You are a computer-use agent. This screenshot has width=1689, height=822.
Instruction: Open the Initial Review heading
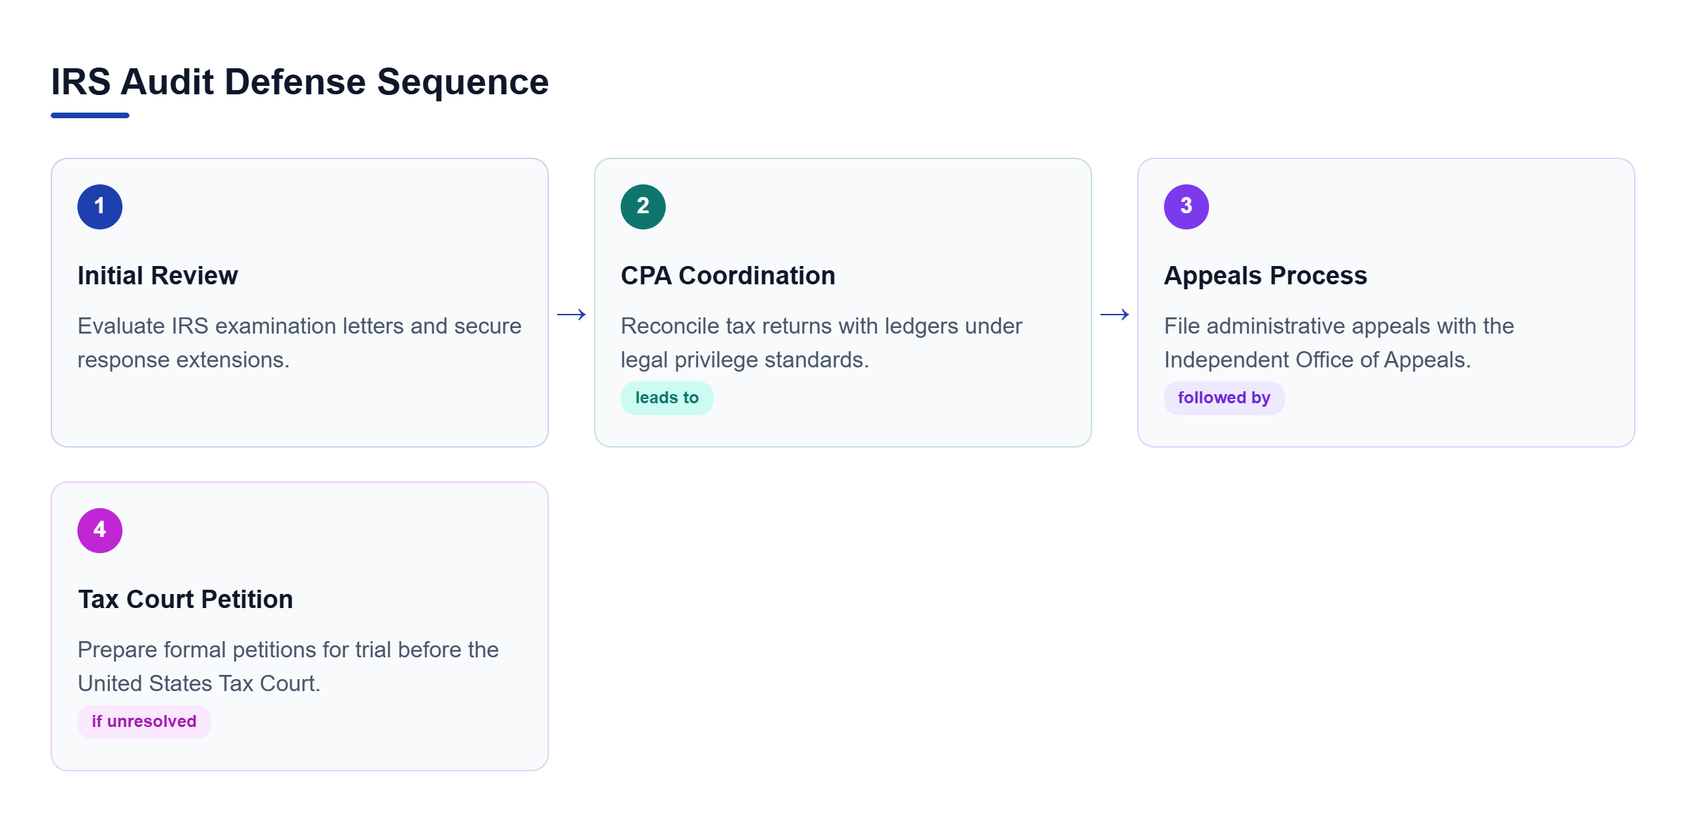tap(158, 276)
